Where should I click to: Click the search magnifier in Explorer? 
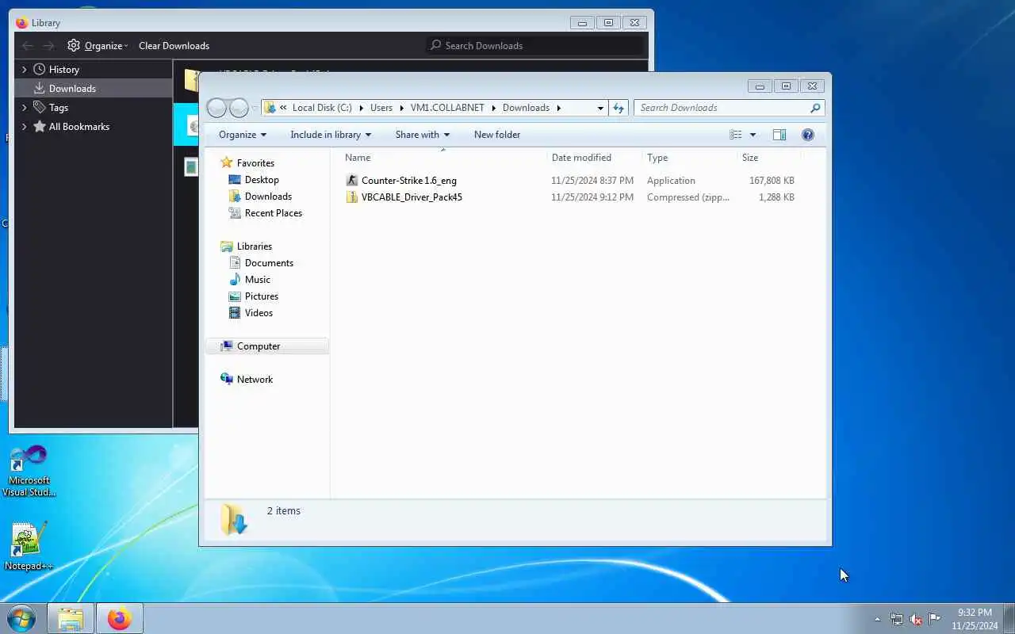pos(815,108)
